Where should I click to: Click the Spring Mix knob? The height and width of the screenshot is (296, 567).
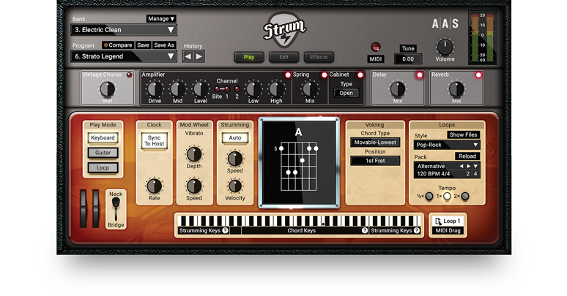tap(310, 89)
